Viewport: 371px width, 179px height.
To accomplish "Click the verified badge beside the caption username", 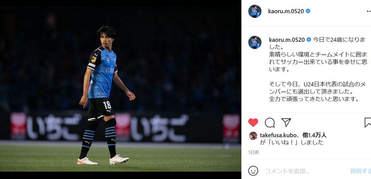I will pos(308,40).
